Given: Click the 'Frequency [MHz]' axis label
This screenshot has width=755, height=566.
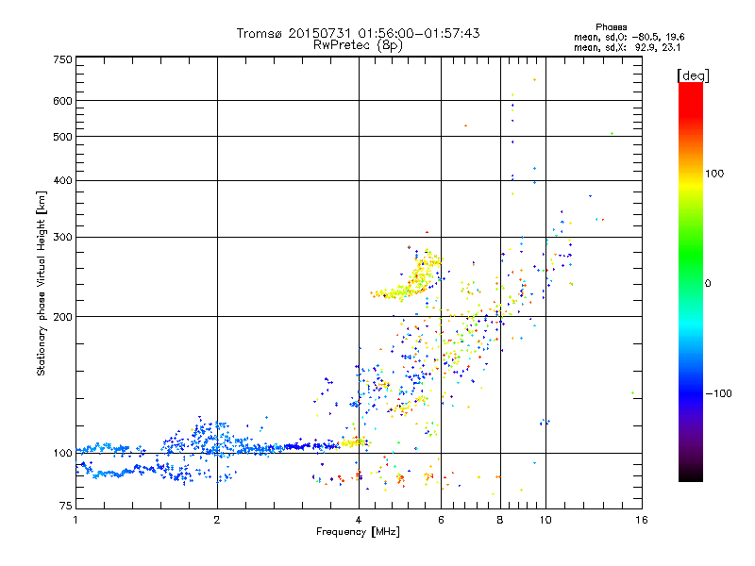Looking at the screenshot, I should [358, 532].
